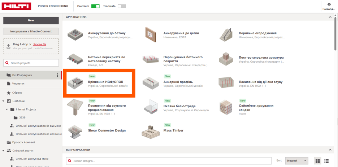This screenshot has height=167, width=338.
Task: Open the Shear Connector Design icon
Action: point(75,131)
